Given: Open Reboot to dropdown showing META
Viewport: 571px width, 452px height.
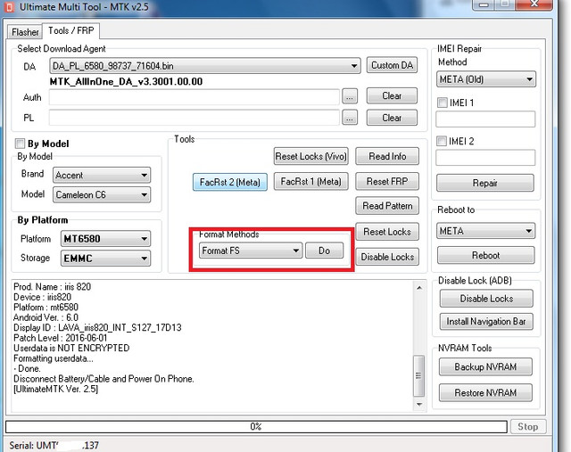Looking at the screenshot, I should (485, 231).
